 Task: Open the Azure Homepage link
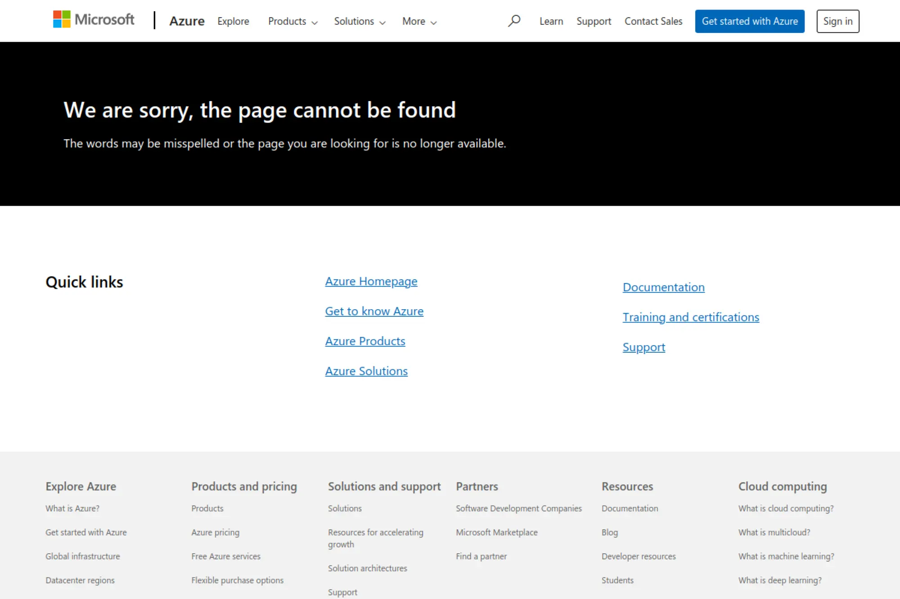[371, 281]
